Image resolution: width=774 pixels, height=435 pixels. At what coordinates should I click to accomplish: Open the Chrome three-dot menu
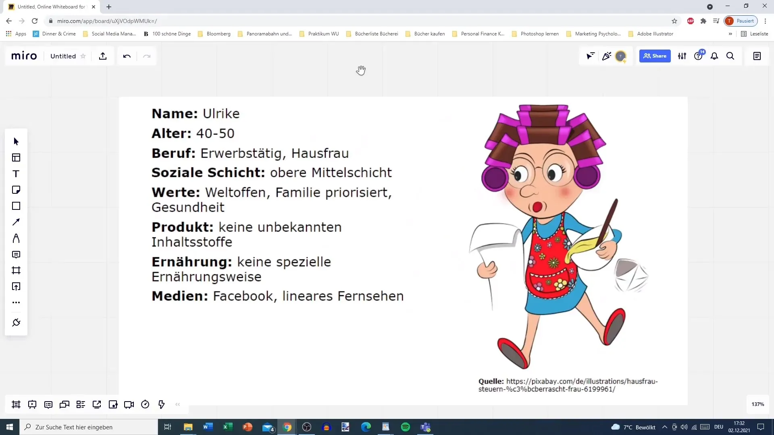pos(765,21)
